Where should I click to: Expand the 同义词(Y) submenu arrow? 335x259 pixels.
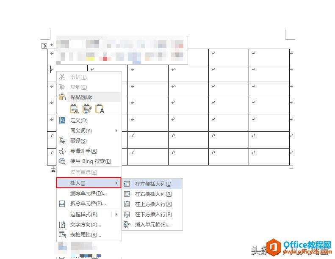pos(116,130)
